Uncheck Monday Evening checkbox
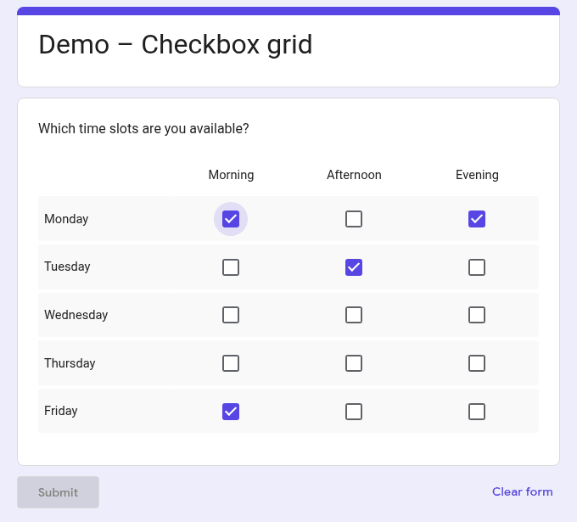This screenshot has height=522, width=577. [477, 219]
